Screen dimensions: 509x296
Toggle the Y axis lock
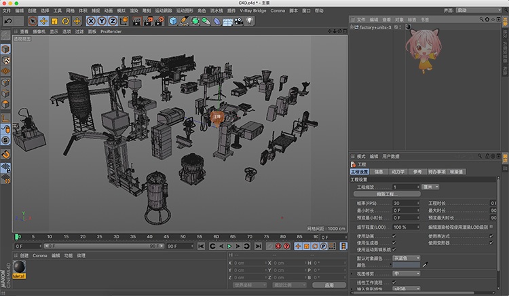[x=102, y=21]
